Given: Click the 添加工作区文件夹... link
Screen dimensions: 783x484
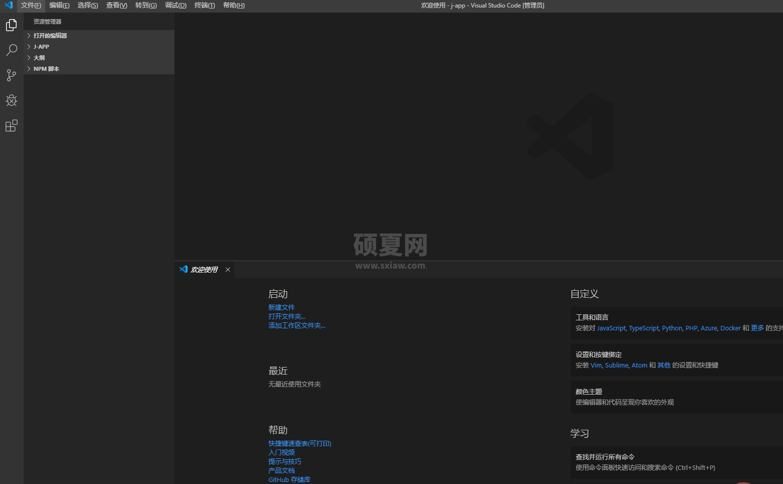Looking at the screenshot, I should point(297,325).
